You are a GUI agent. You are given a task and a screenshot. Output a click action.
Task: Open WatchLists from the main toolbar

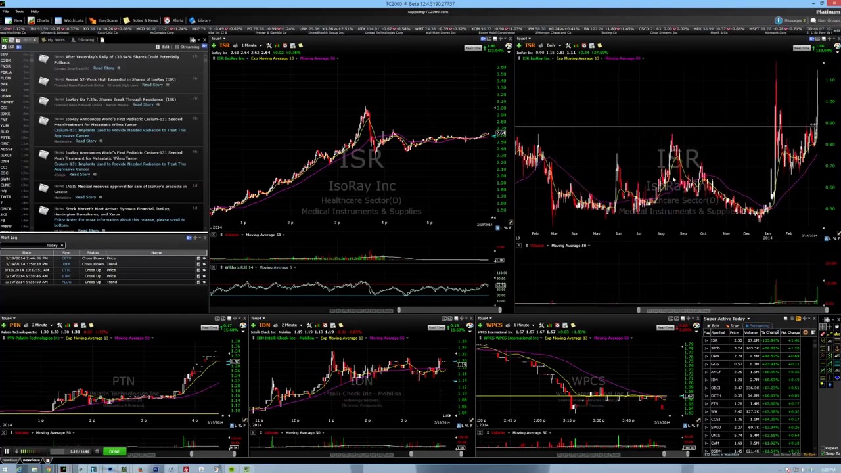click(x=69, y=20)
